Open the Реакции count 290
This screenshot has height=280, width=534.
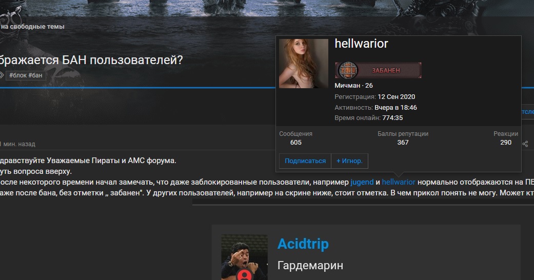(506, 143)
